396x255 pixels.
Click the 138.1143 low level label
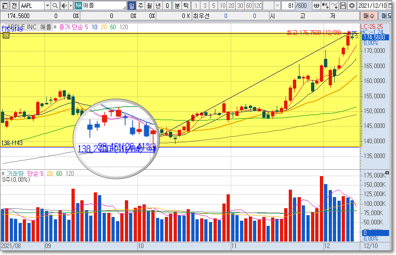[12, 143]
